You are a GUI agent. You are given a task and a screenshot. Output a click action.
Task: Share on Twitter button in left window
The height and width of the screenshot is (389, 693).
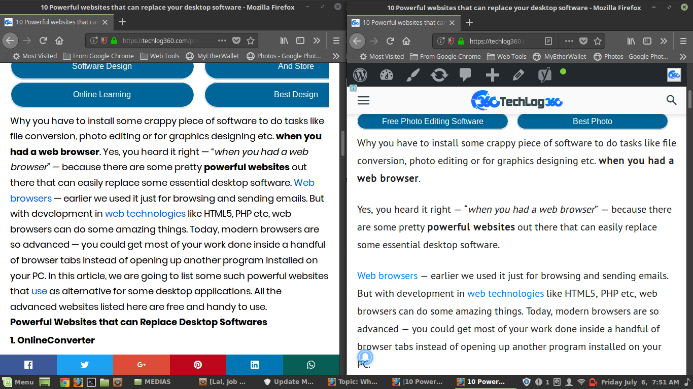click(x=85, y=365)
